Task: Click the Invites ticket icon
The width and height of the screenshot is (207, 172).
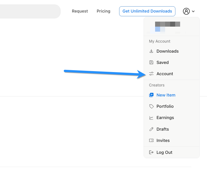Action: [x=151, y=140]
